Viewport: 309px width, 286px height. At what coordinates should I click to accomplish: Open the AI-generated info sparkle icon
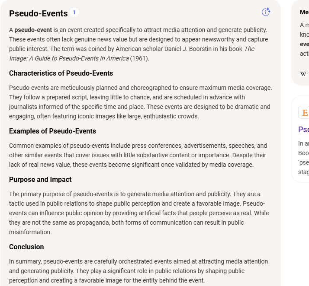[266, 12]
